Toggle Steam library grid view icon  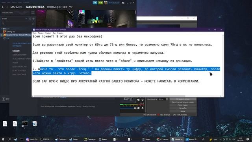click(x=33, y=13)
